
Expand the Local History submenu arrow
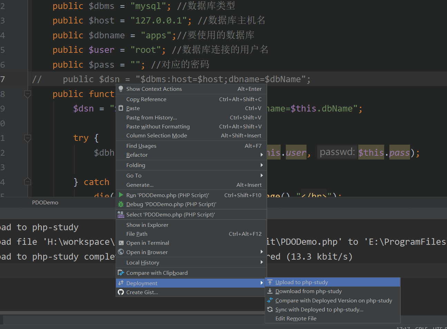point(262,262)
